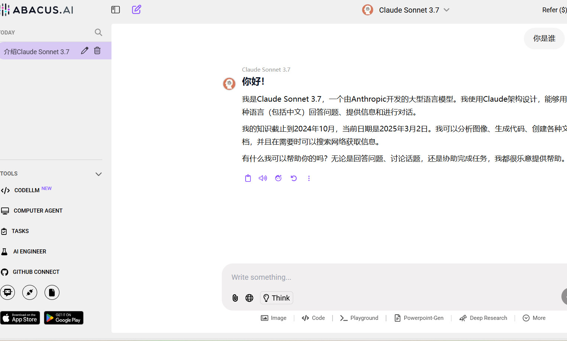The image size is (567, 341).
Task: Toggle web search with the globe icon
Action: 249,298
